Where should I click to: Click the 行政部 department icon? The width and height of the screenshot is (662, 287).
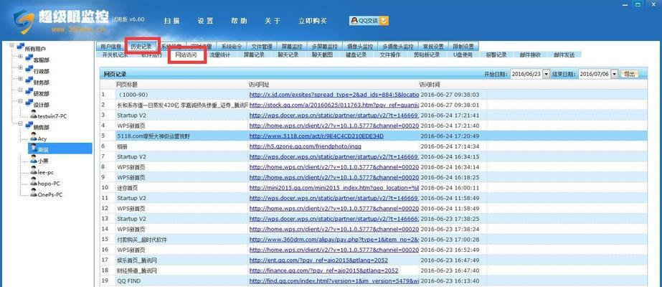click(29, 69)
